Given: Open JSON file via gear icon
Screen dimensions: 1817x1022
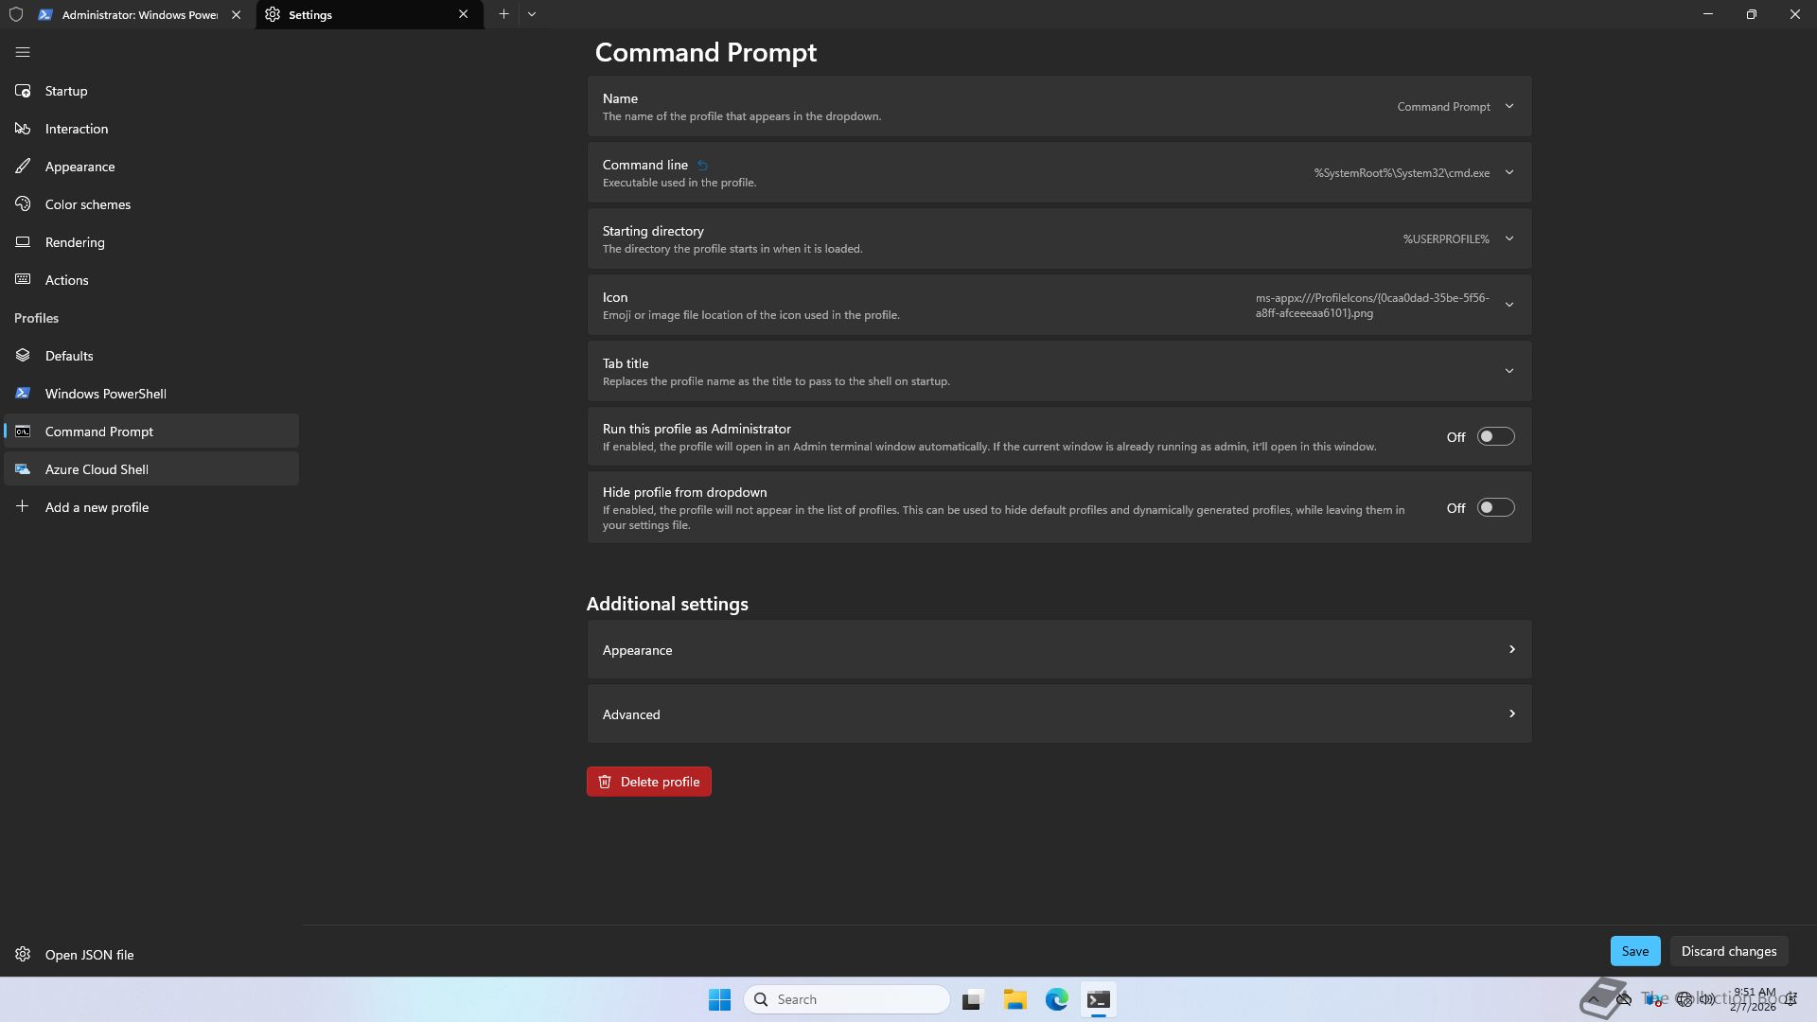Looking at the screenshot, I should [23, 955].
